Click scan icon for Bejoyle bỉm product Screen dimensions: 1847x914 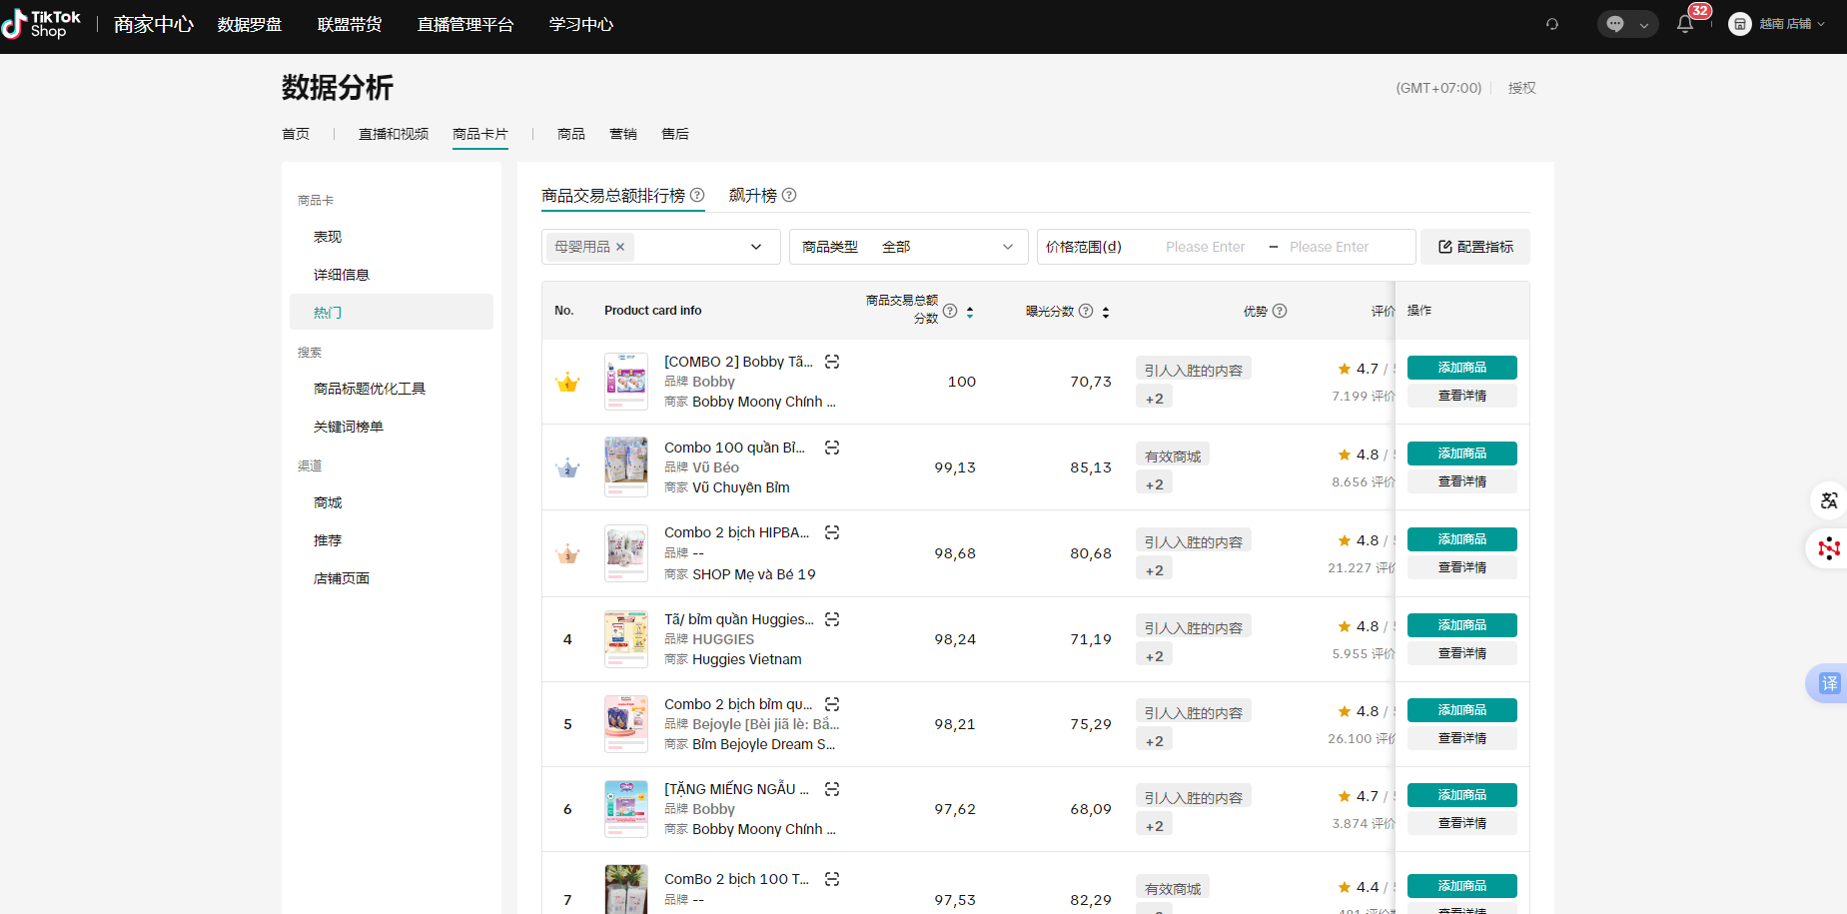coord(832,704)
